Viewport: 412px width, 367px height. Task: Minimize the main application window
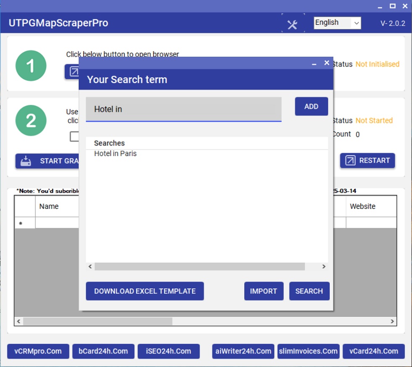pos(380,6)
